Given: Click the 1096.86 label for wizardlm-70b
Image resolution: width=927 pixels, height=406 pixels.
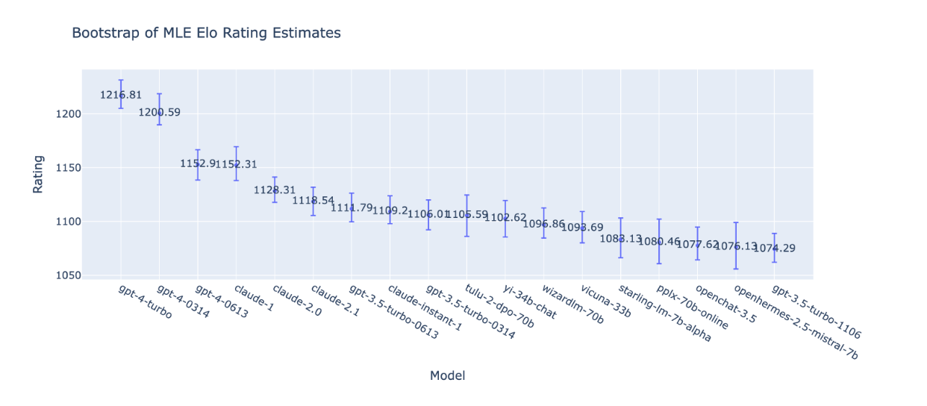Looking at the screenshot, I should click(543, 224).
